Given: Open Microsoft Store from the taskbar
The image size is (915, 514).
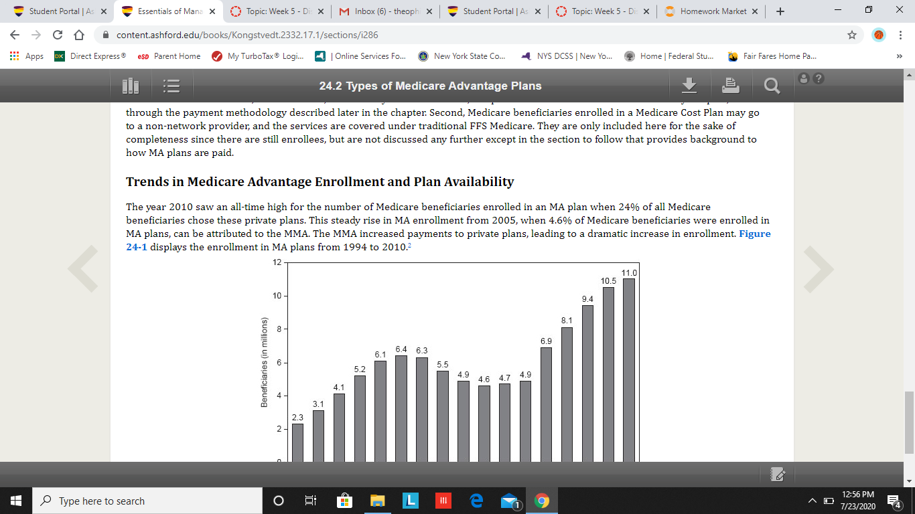Looking at the screenshot, I should point(343,501).
